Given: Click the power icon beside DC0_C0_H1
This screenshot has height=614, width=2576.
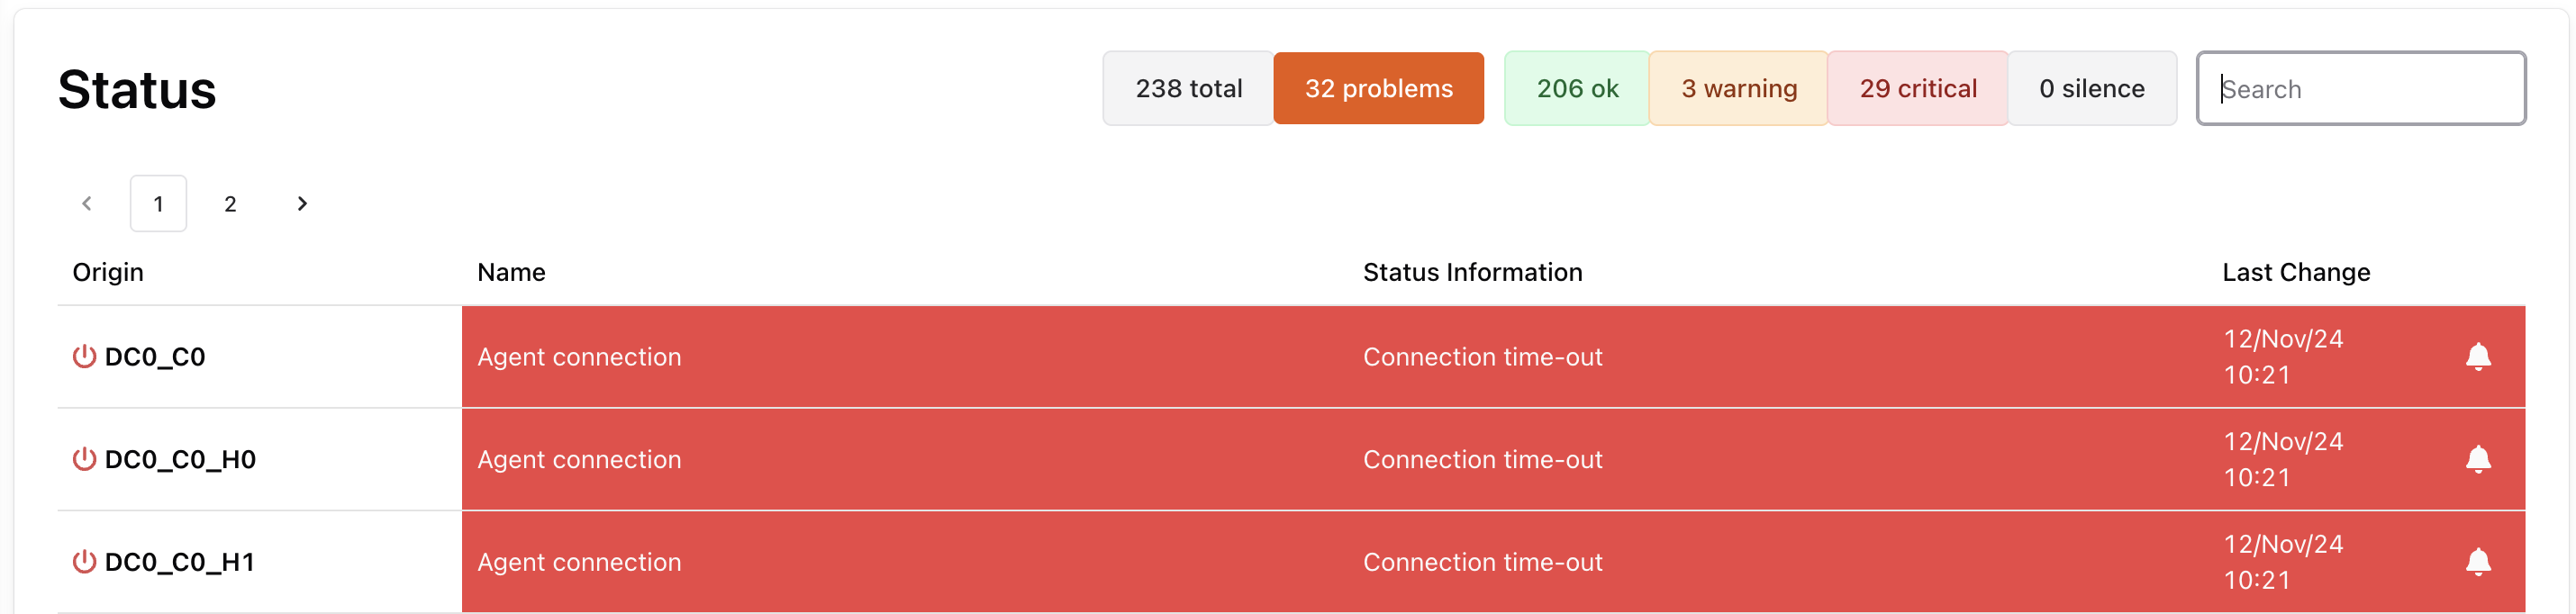Looking at the screenshot, I should point(84,562).
